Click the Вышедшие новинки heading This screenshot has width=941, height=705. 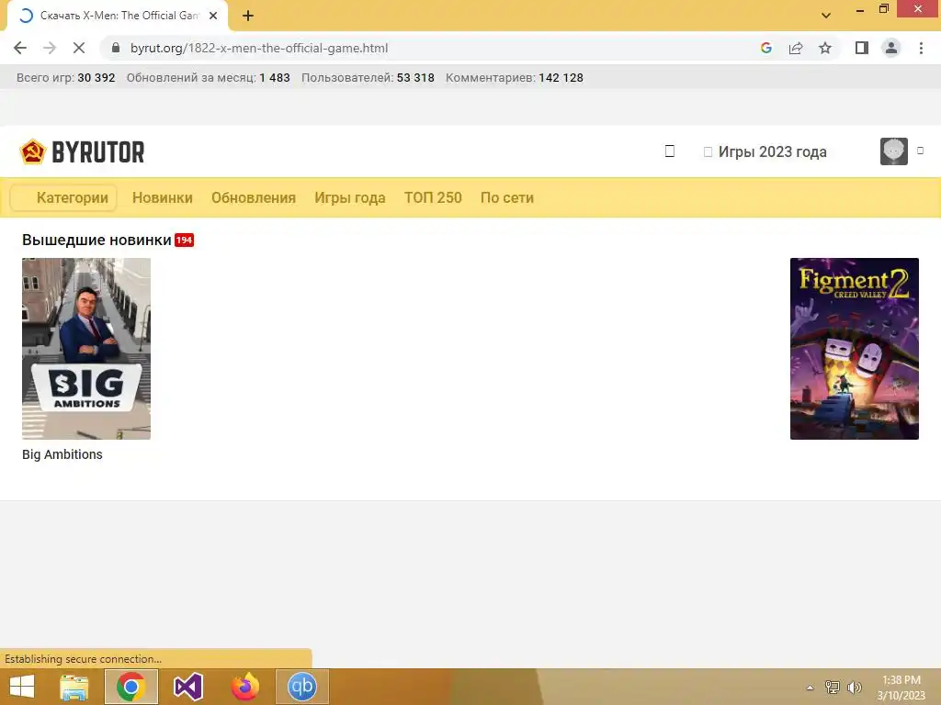point(96,240)
